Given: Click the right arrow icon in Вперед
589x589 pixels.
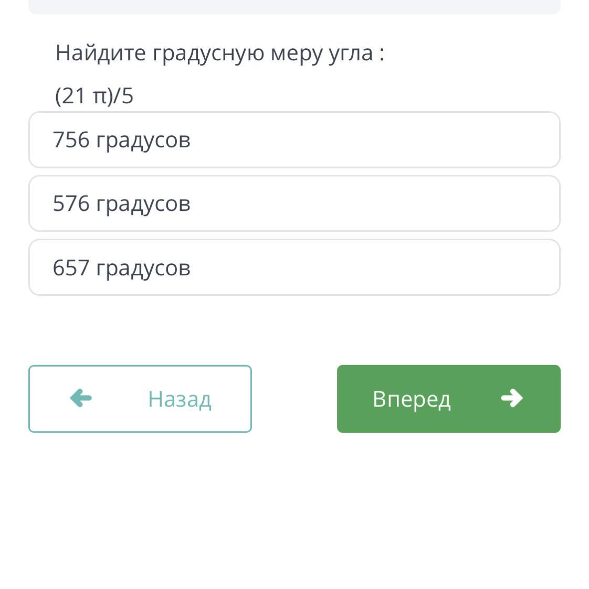Looking at the screenshot, I should (512, 398).
